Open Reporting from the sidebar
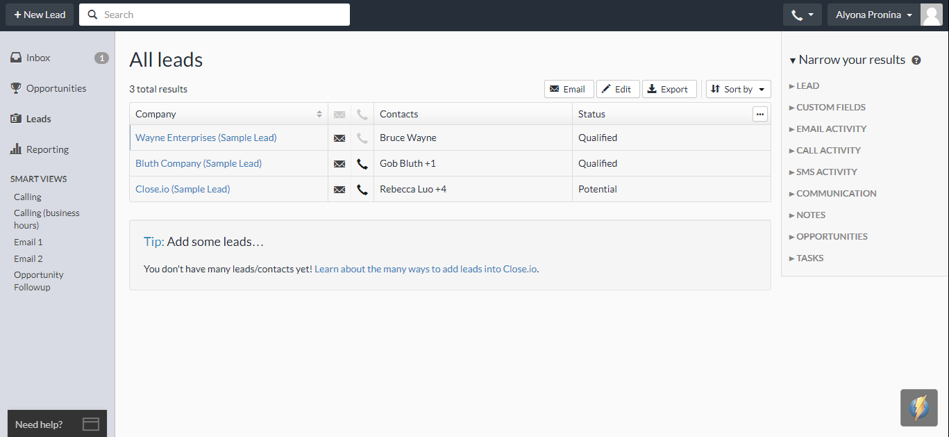949x437 pixels. coord(47,150)
